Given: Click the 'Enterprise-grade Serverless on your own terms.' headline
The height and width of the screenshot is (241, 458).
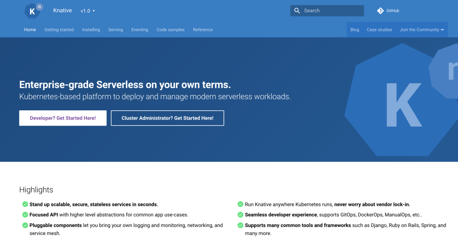Looking at the screenshot, I should pos(125,85).
